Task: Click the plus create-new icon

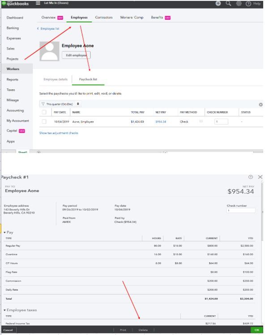Action: click(x=218, y=4)
